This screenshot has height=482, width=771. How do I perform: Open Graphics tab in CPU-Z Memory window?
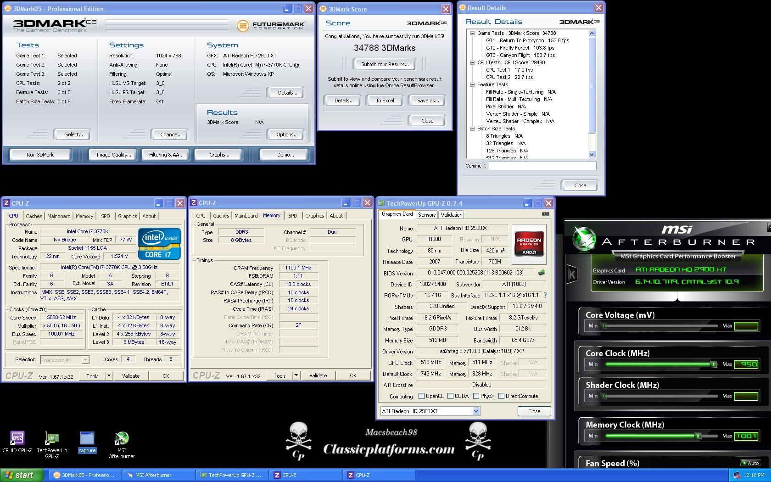click(314, 216)
